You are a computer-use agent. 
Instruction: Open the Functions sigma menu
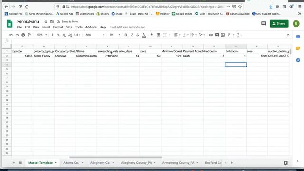click(238, 35)
